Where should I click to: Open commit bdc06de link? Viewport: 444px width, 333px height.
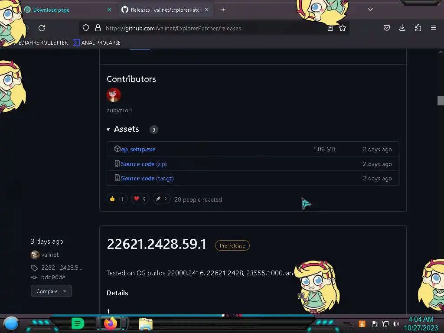pyautogui.click(x=53, y=277)
